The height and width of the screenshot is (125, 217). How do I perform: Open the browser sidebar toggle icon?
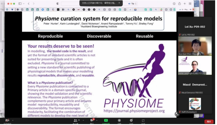tap(20, 3)
